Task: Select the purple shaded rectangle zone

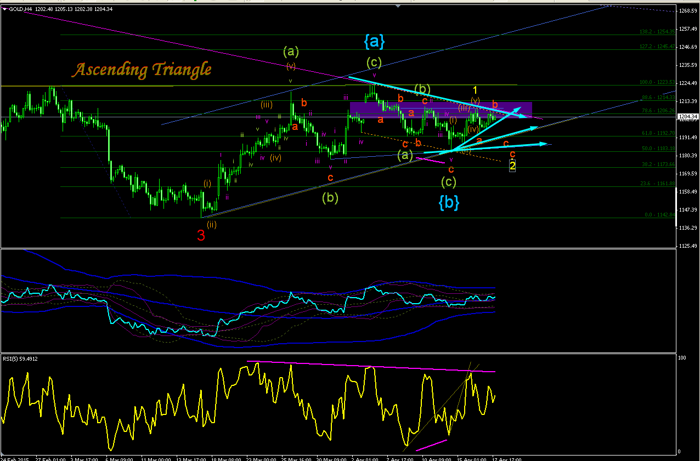Action: [x=441, y=109]
